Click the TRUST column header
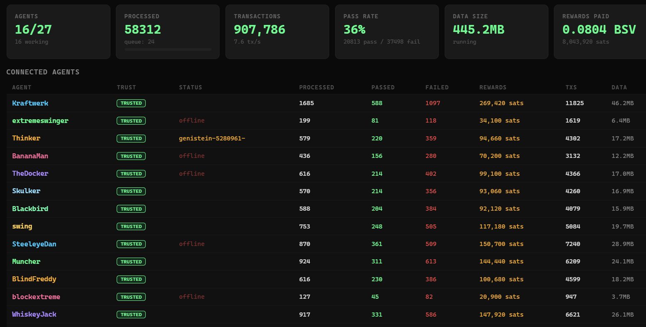Image resolution: width=646 pixels, height=327 pixels. [126, 87]
